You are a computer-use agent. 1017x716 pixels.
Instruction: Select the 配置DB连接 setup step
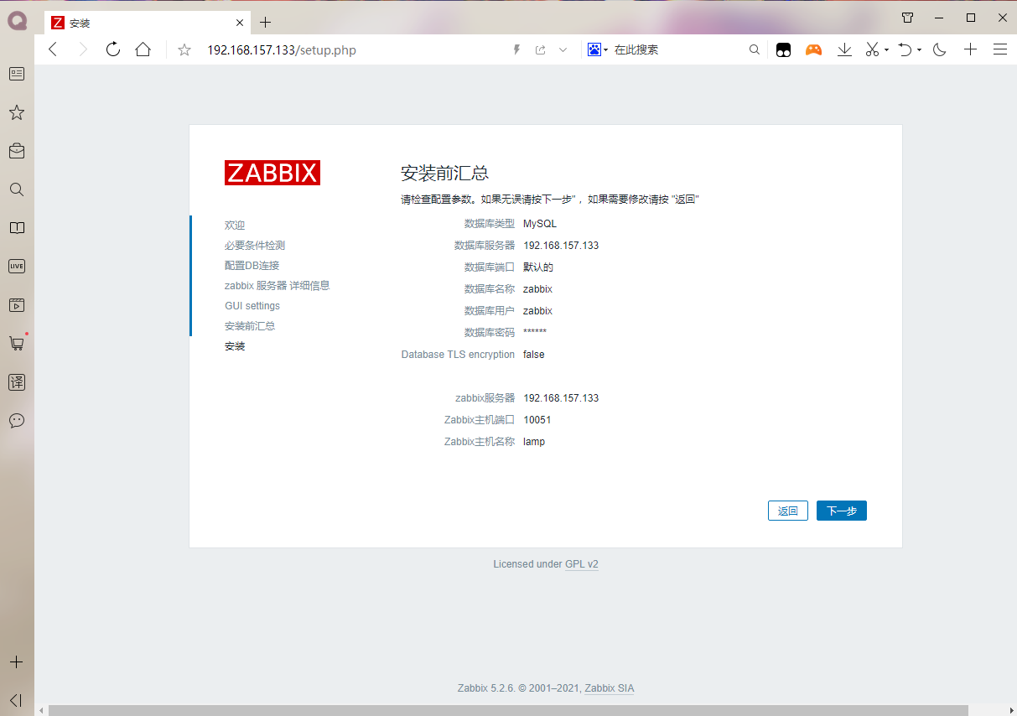tap(252, 266)
